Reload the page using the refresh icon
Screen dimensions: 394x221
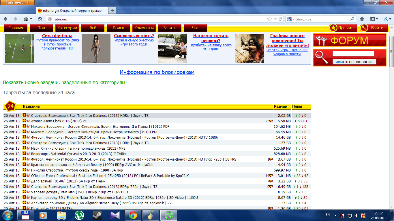coord(280,19)
